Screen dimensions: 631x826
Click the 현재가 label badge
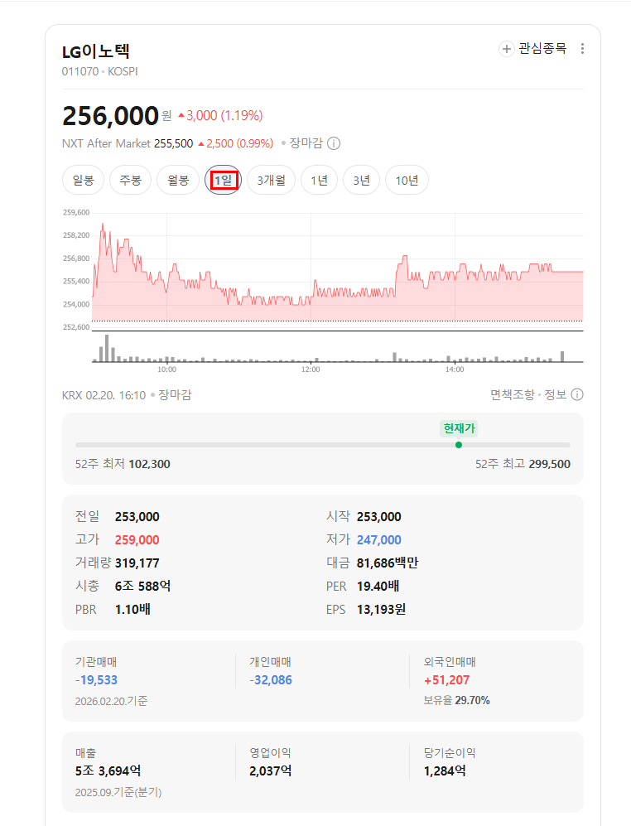point(459,428)
